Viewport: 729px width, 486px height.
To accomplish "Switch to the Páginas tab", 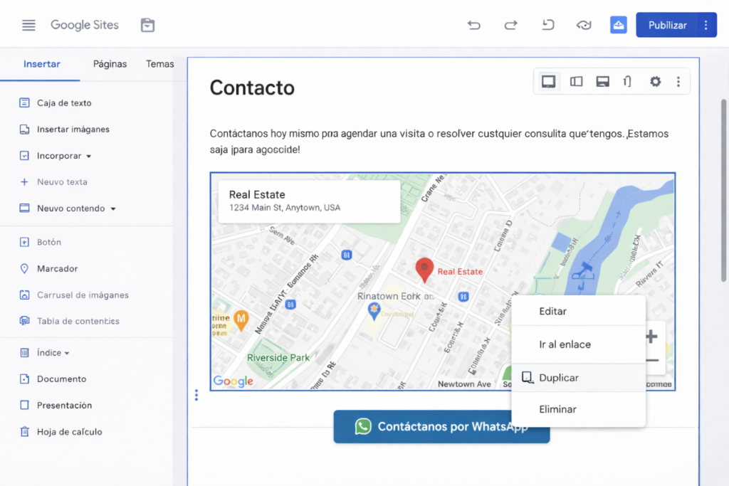I will 110,63.
